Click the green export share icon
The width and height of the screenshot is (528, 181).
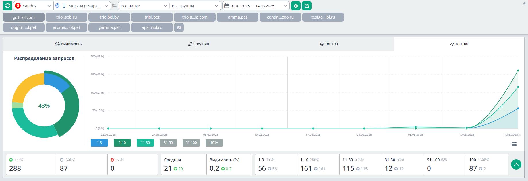point(307,6)
